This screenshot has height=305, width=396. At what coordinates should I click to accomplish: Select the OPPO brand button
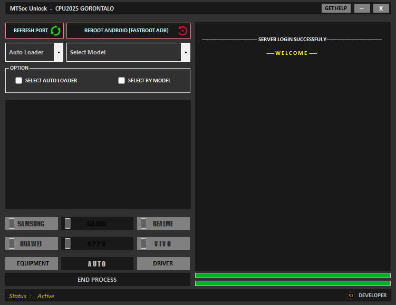tap(97, 244)
